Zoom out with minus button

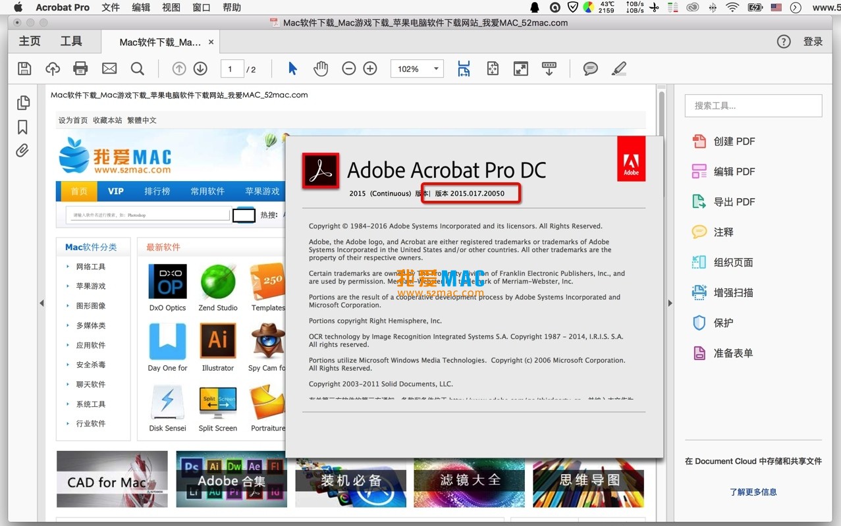349,68
